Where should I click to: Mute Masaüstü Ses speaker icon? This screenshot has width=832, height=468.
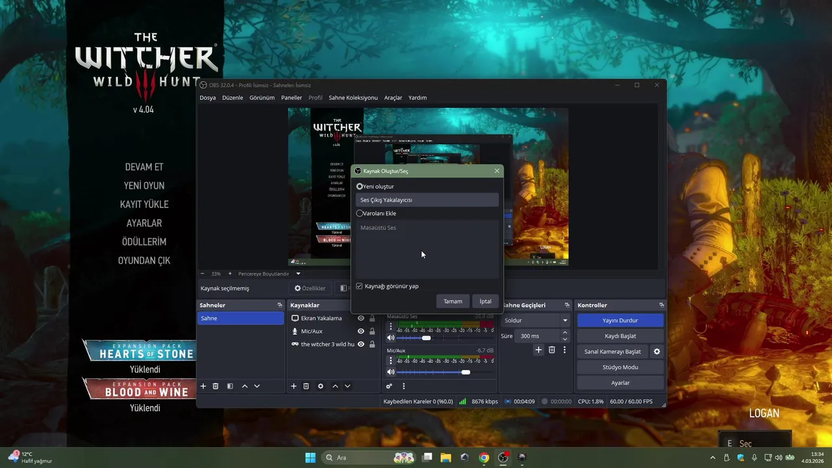[x=391, y=338]
